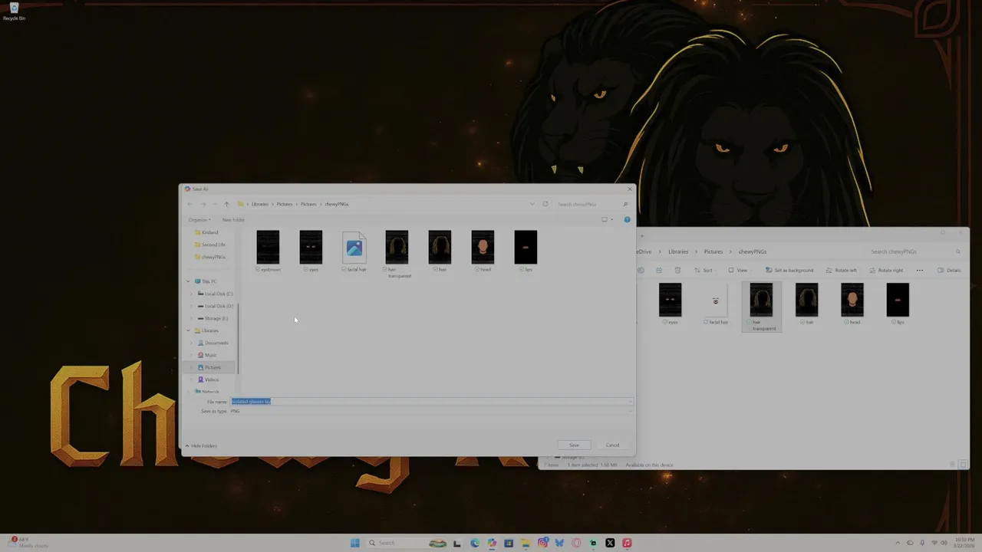Open view options arrow in Save As

point(612,220)
